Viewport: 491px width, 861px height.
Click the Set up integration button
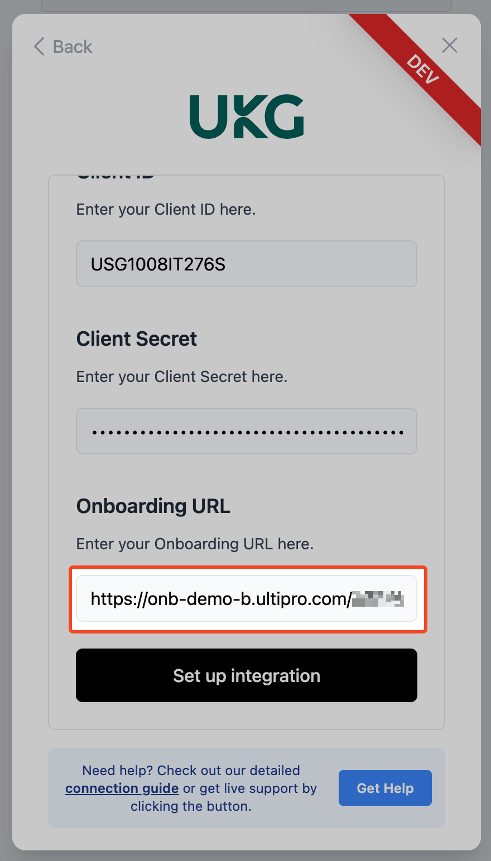click(x=247, y=675)
